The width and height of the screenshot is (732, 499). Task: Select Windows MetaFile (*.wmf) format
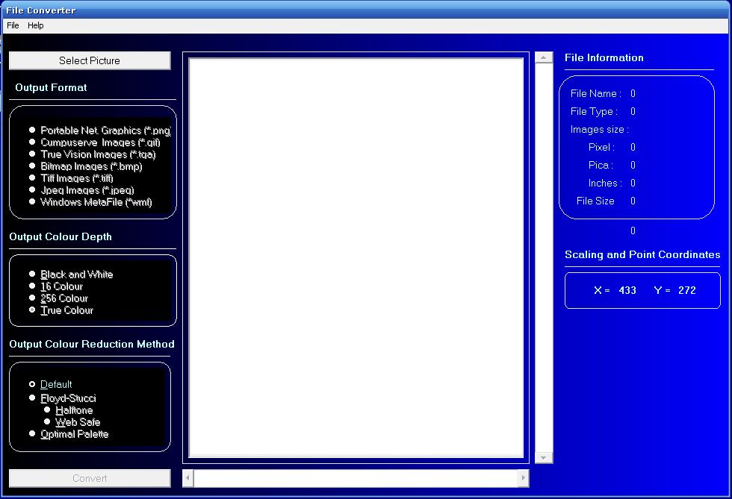pyautogui.click(x=32, y=202)
